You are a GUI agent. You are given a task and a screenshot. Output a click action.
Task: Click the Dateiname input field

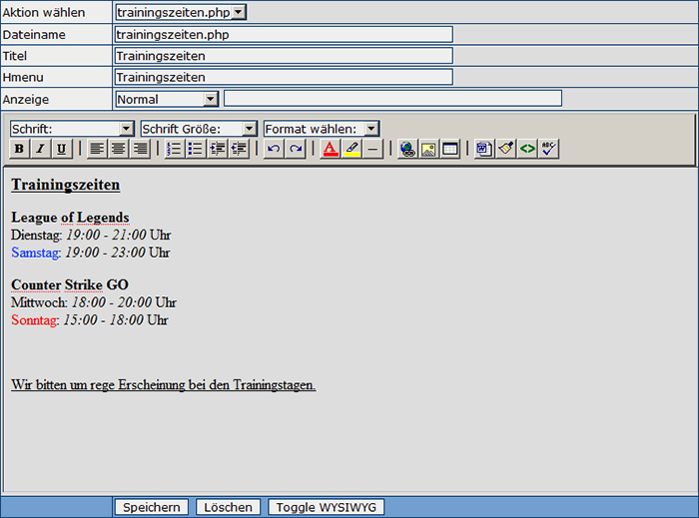(284, 34)
